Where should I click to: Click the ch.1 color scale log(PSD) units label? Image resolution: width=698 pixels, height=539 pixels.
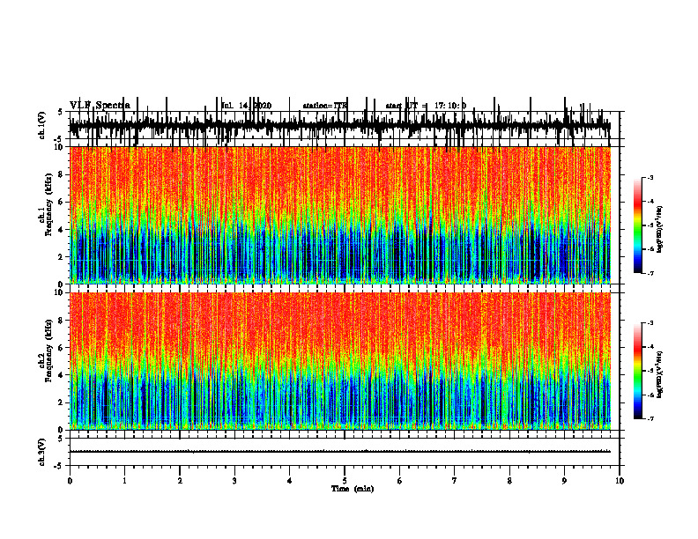click(660, 229)
